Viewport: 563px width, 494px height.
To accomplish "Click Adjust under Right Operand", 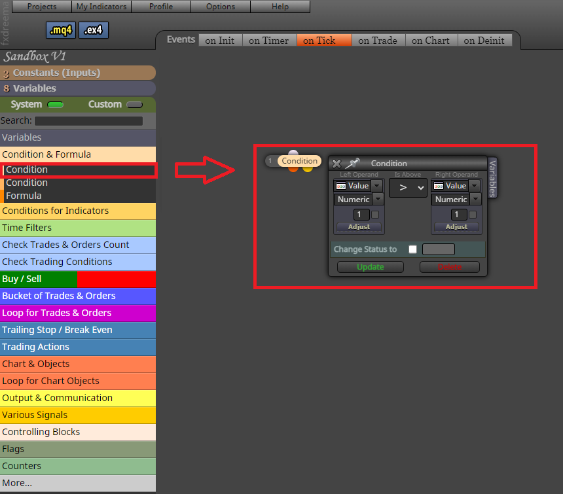I will [x=456, y=227].
